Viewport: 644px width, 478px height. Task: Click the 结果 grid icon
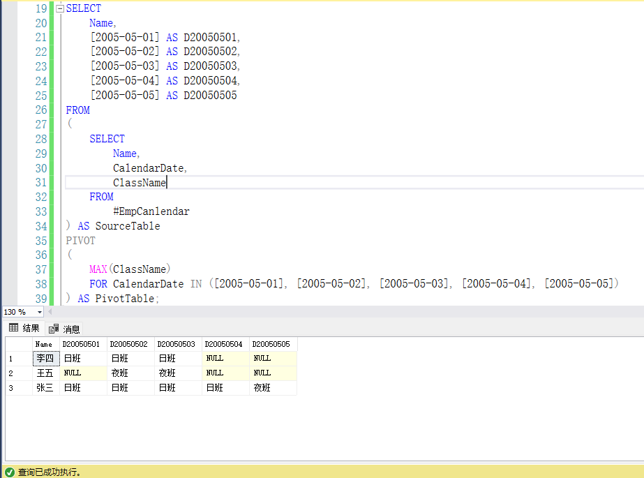[x=13, y=329]
